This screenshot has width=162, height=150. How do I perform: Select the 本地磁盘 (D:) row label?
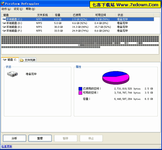pos(14,23)
